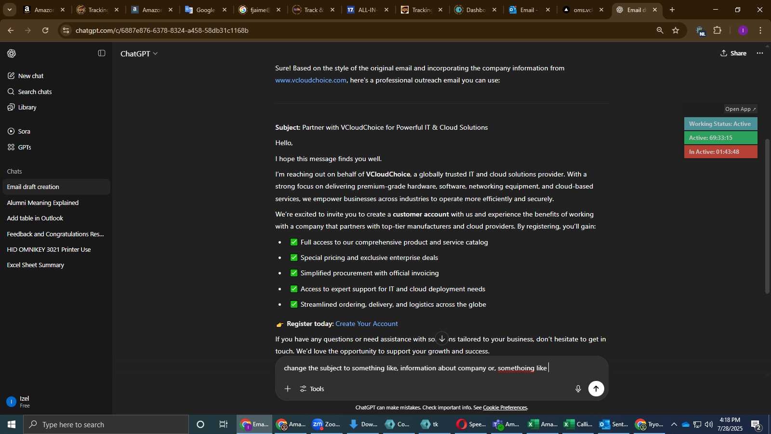Send the message with the arrow button

point(596,389)
